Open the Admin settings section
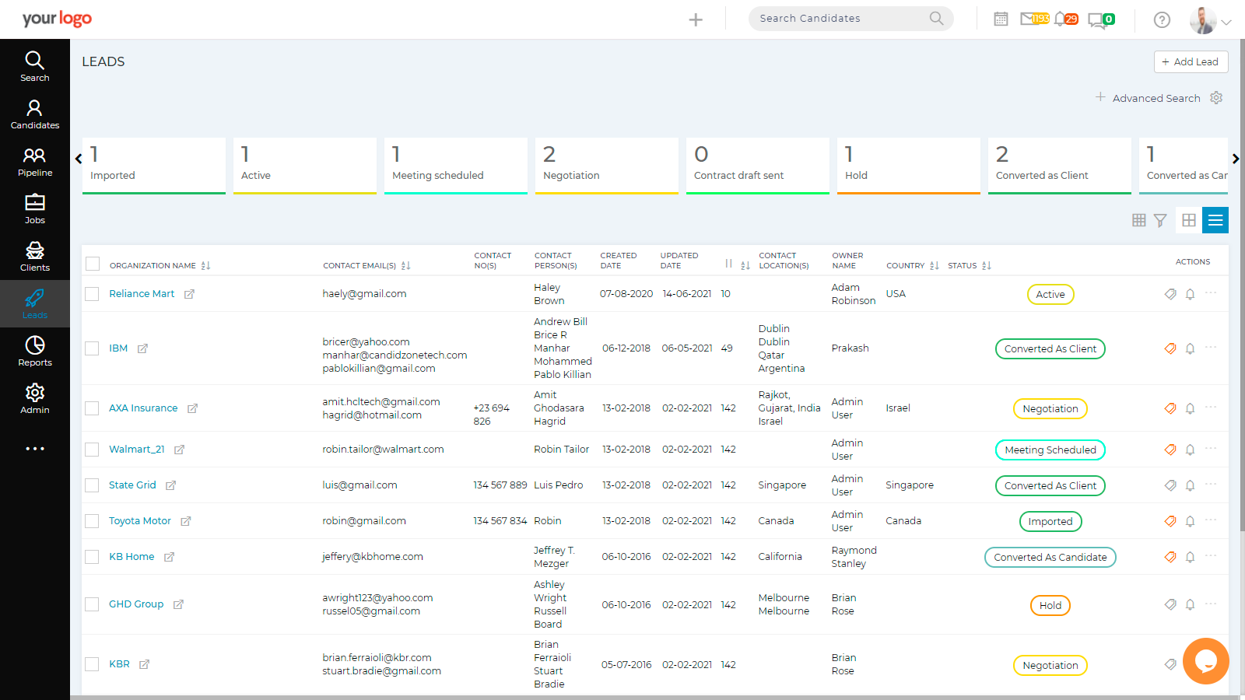Image resolution: width=1245 pixels, height=700 pixels. (x=34, y=399)
